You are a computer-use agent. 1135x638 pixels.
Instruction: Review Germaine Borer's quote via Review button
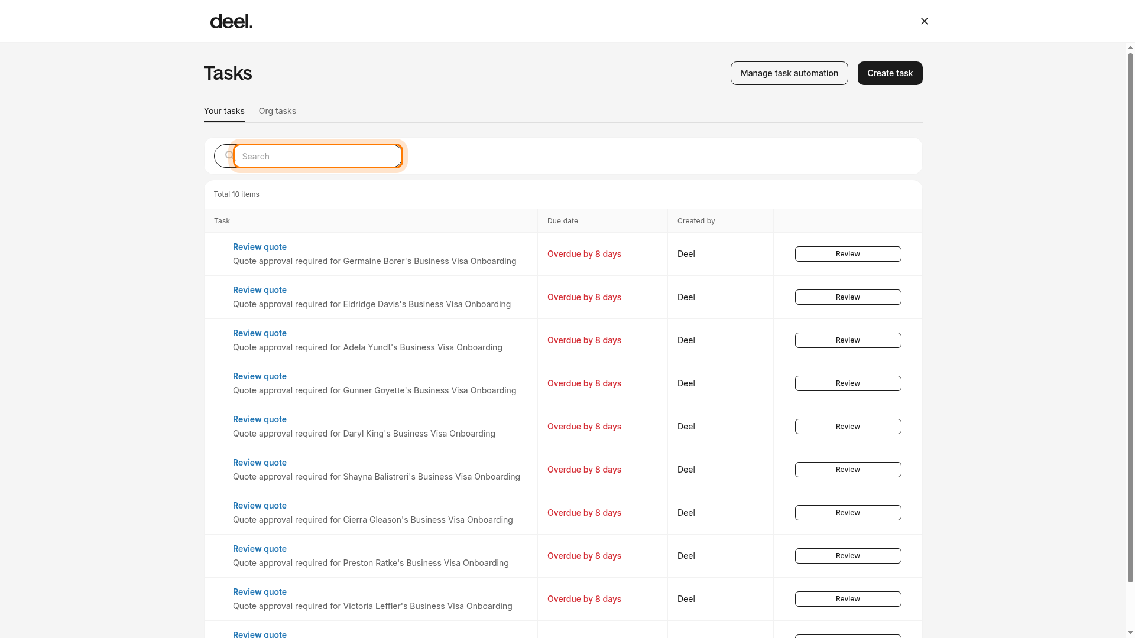(848, 254)
